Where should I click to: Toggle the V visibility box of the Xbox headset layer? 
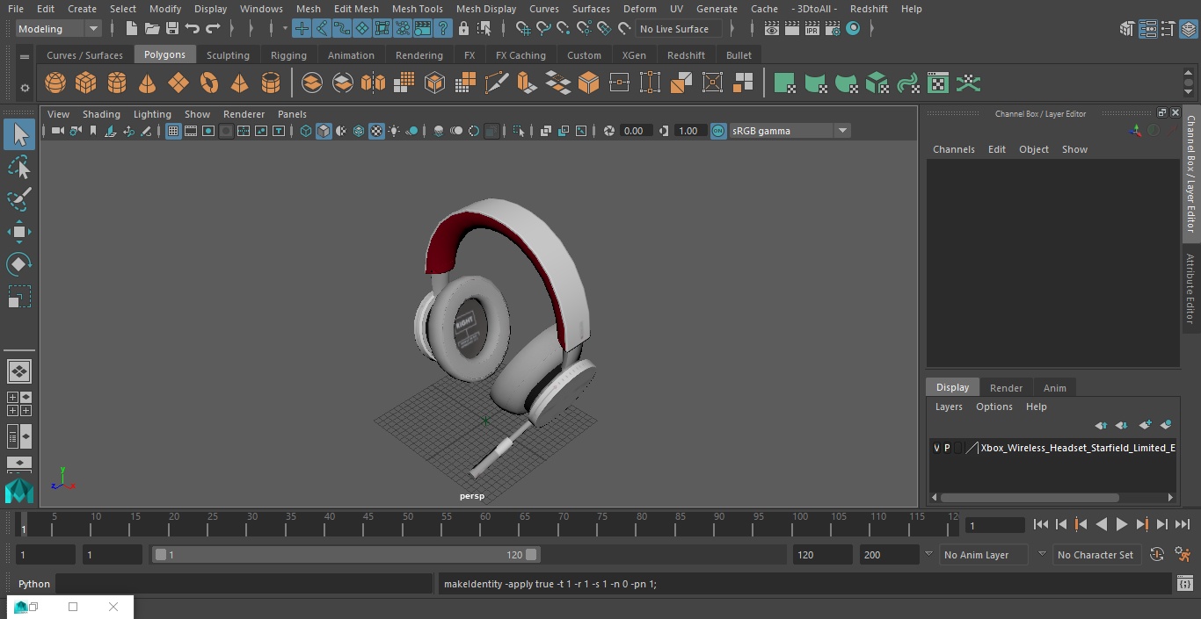936,448
